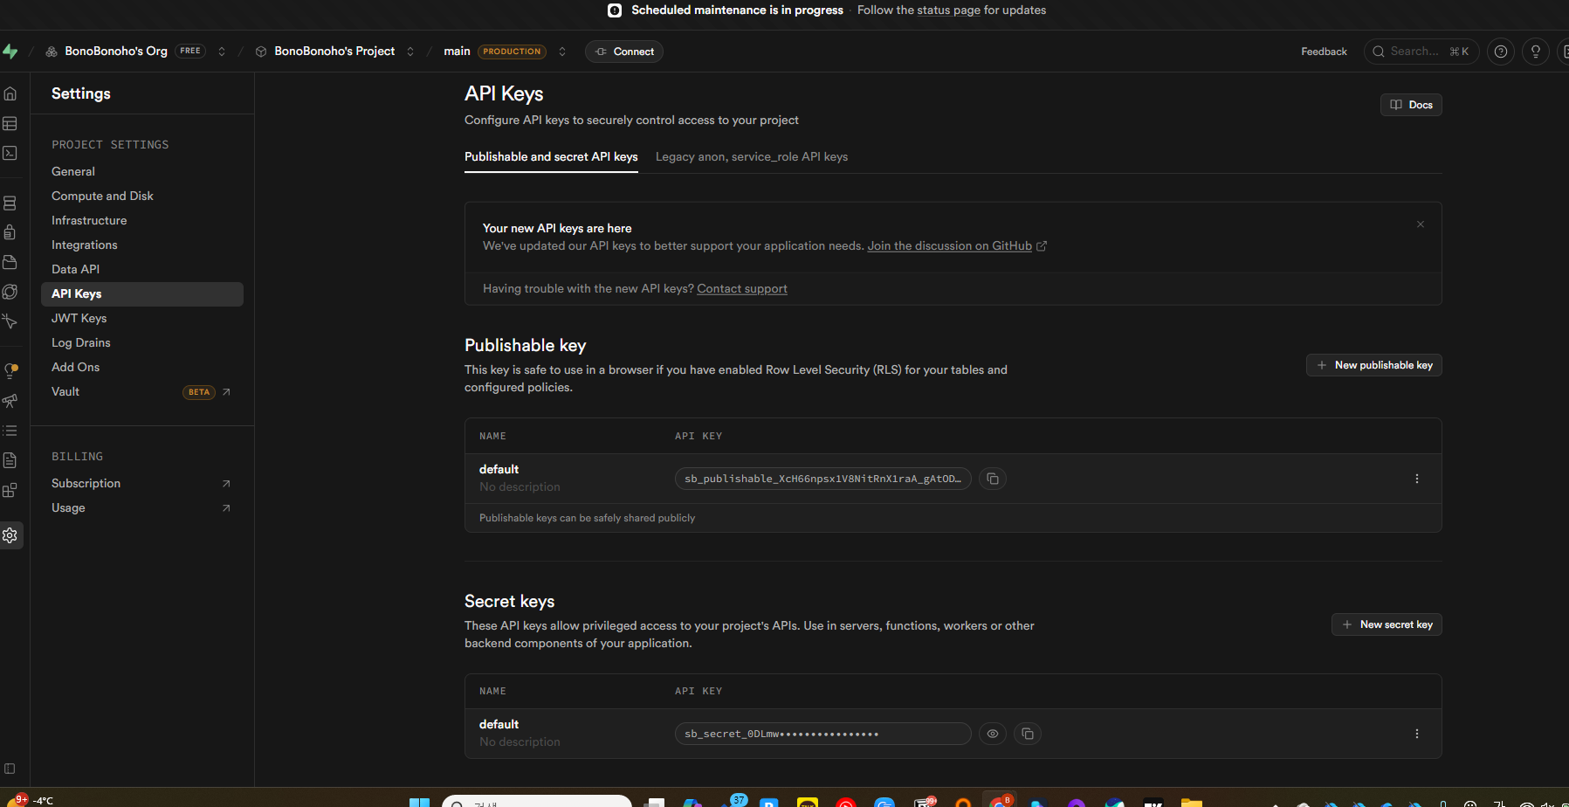Click the Search field in the top bar
Screen dimensions: 1569x807
click(x=1421, y=52)
